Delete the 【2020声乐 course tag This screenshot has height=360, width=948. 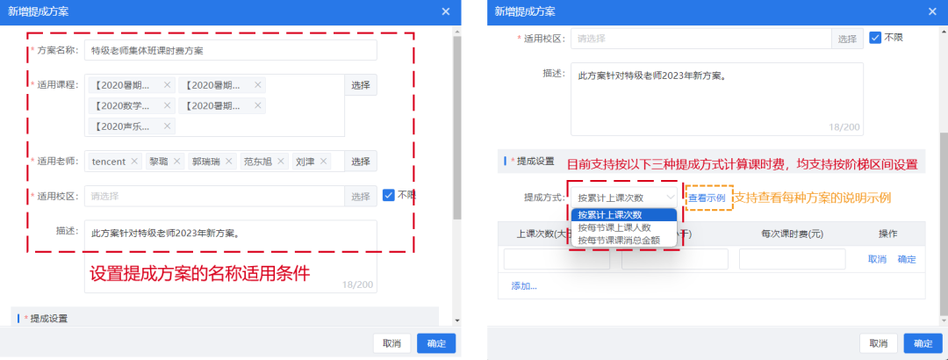pyautogui.click(x=169, y=126)
